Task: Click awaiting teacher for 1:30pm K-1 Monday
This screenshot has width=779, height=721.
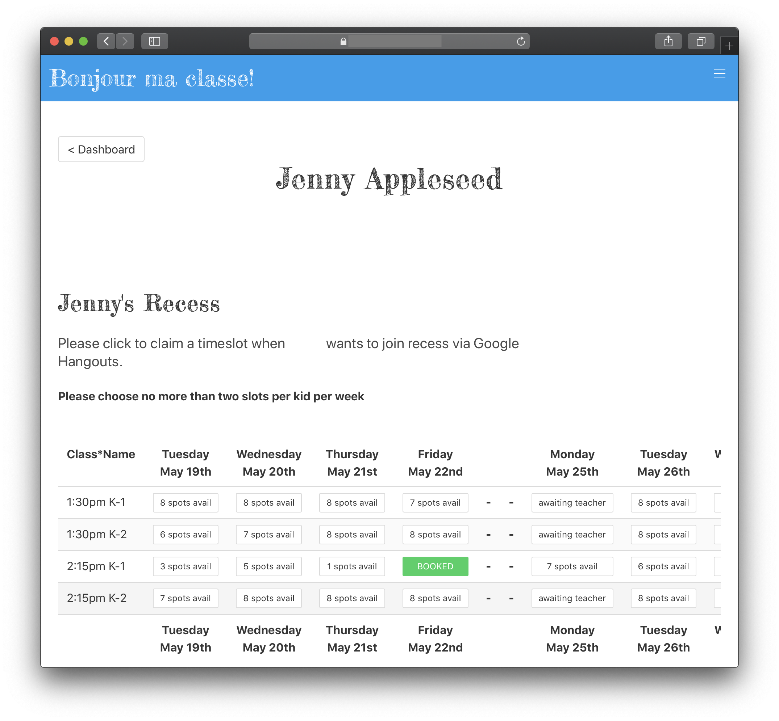Action: click(x=572, y=502)
